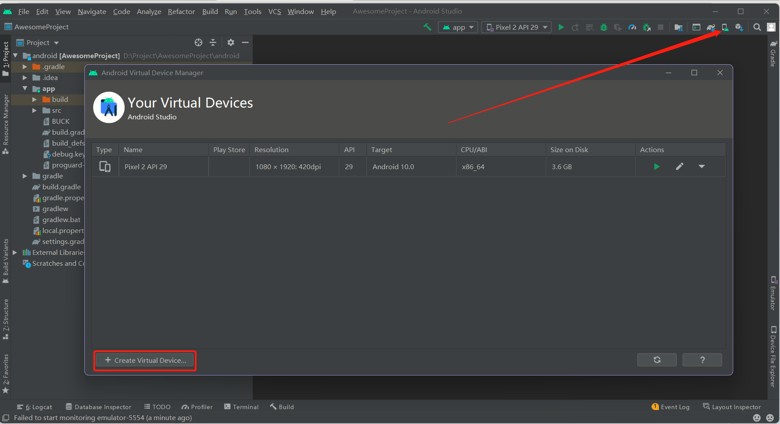The image size is (780, 424).
Task: Open the AVD Manager toolbar icon
Action: (725, 27)
